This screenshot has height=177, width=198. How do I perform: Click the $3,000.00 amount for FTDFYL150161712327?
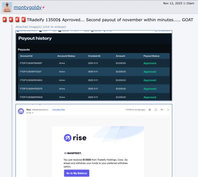coord(121,72)
